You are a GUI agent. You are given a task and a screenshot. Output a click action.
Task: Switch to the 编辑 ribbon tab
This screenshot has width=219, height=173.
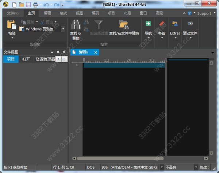tap(47, 13)
